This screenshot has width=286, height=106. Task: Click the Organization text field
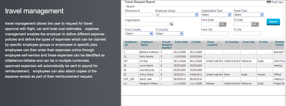147,24
